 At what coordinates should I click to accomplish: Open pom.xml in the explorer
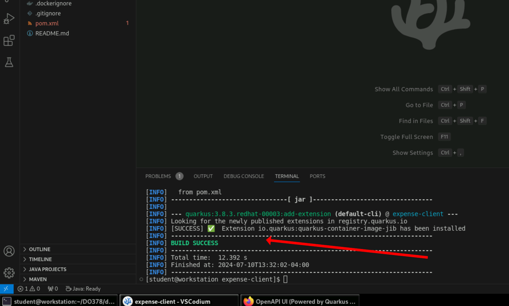[x=47, y=23]
